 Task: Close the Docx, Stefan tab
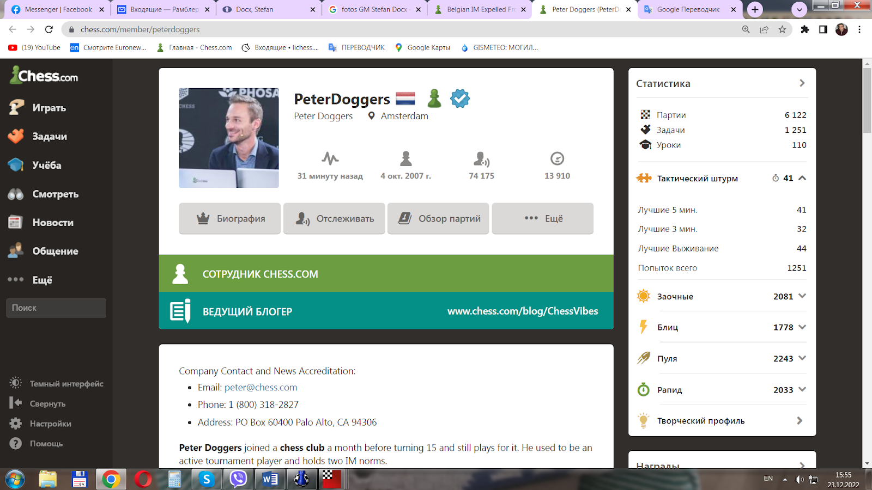pyautogui.click(x=312, y=9)
